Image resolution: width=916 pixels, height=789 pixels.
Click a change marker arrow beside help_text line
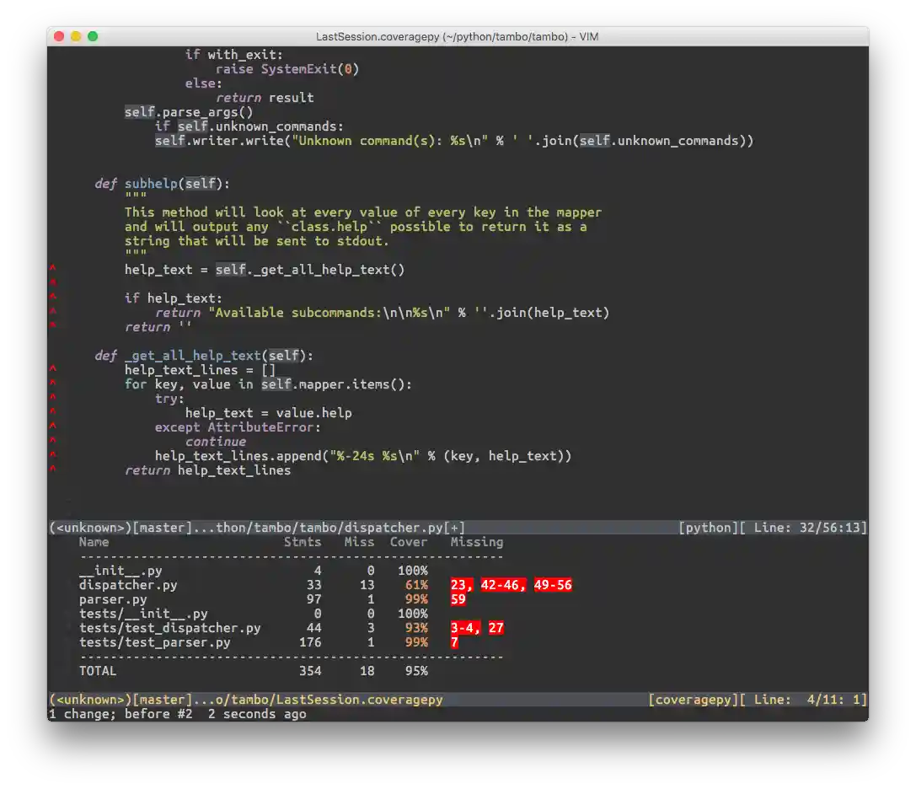(51, 269)
